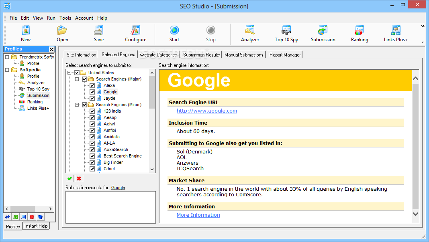429x242 pixels.
Task: Switch to the Submission Results tab
Action: (201, 55)
